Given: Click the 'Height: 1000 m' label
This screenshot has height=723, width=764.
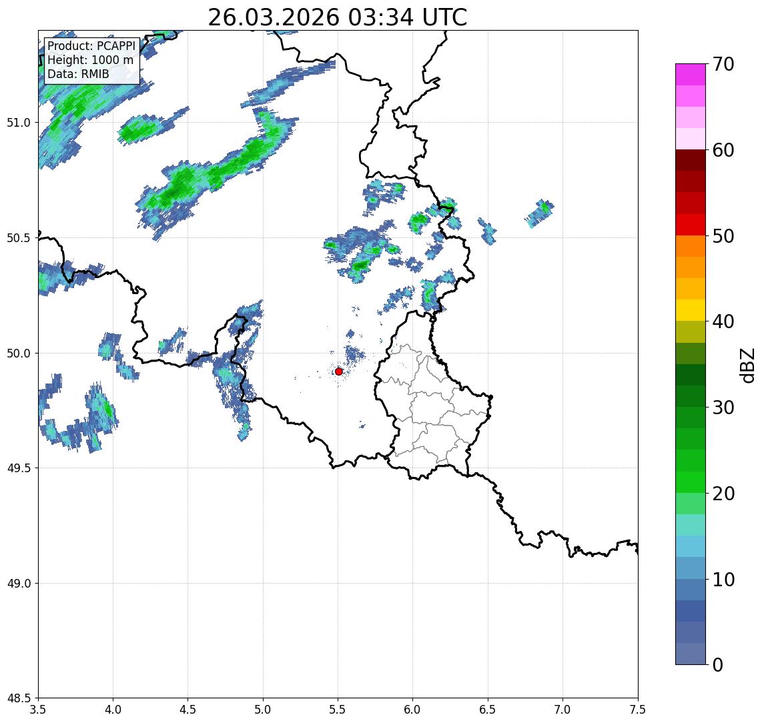Looking at the screenshot, I should (90, 60).
